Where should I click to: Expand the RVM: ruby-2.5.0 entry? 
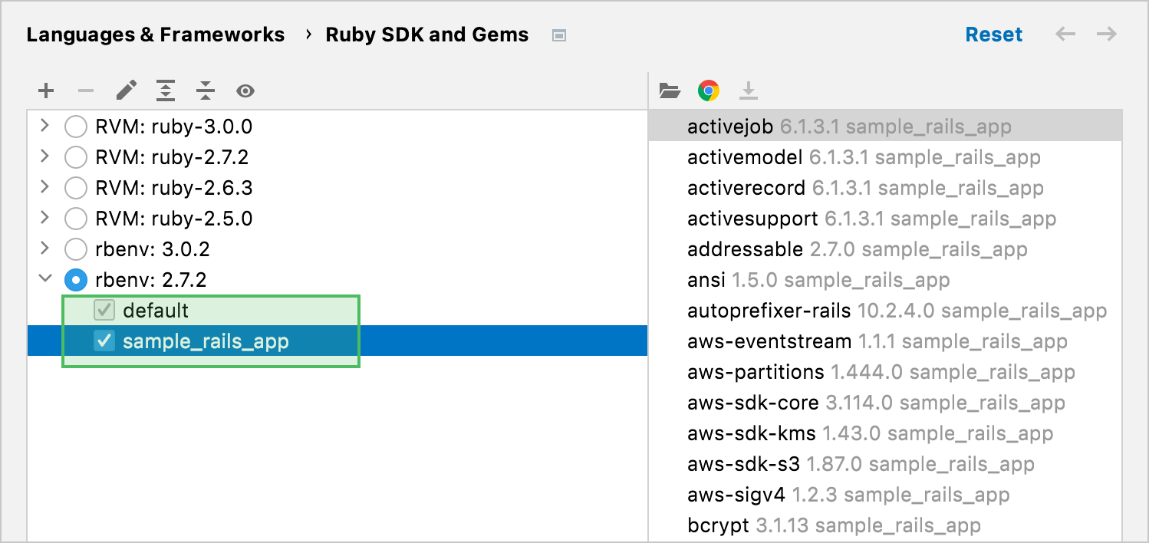(x=44, y=218)
